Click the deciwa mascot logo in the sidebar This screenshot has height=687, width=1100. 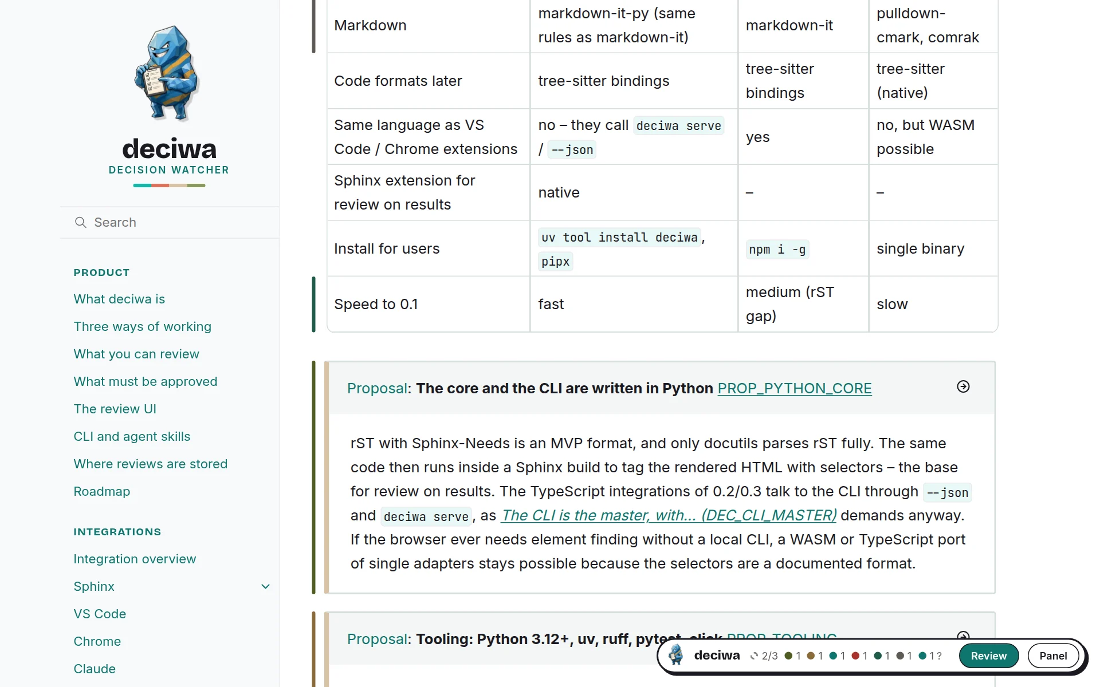point(167,73)
